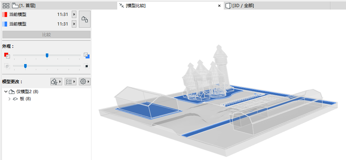Collapse the 仅模型2 (8) group

click(x=6, y=92)
